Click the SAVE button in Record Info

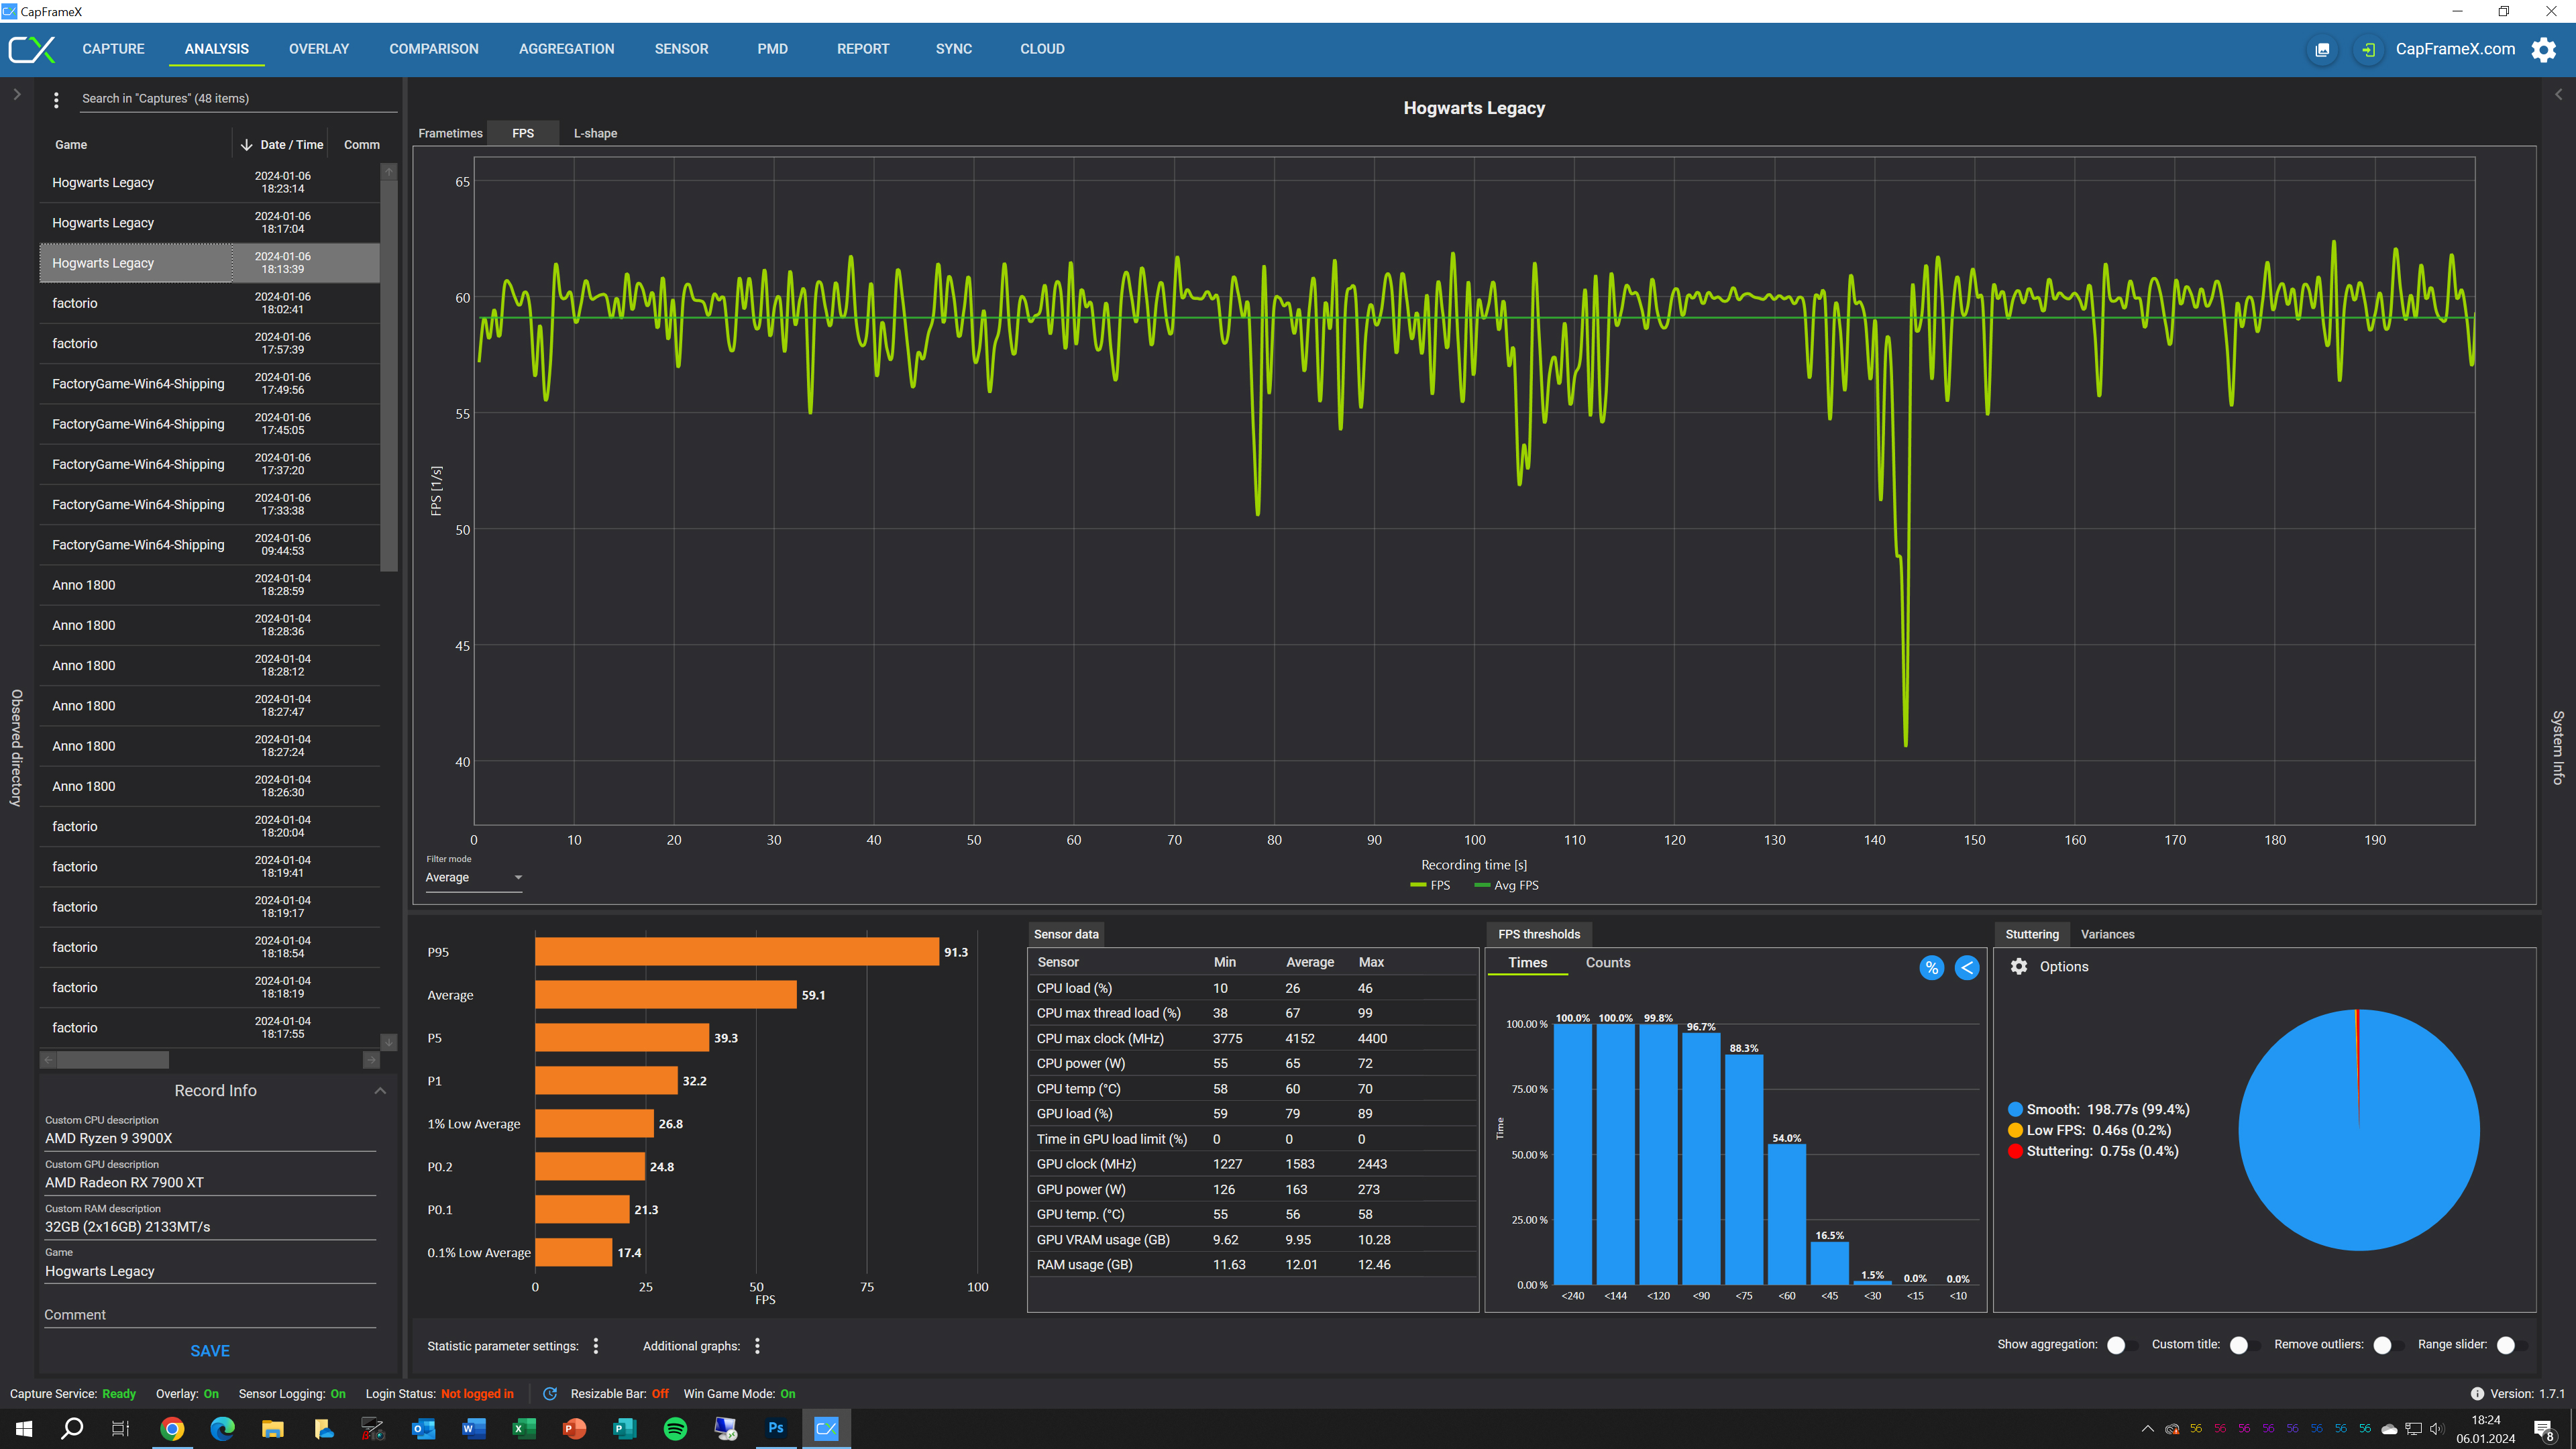[210, 1350]
